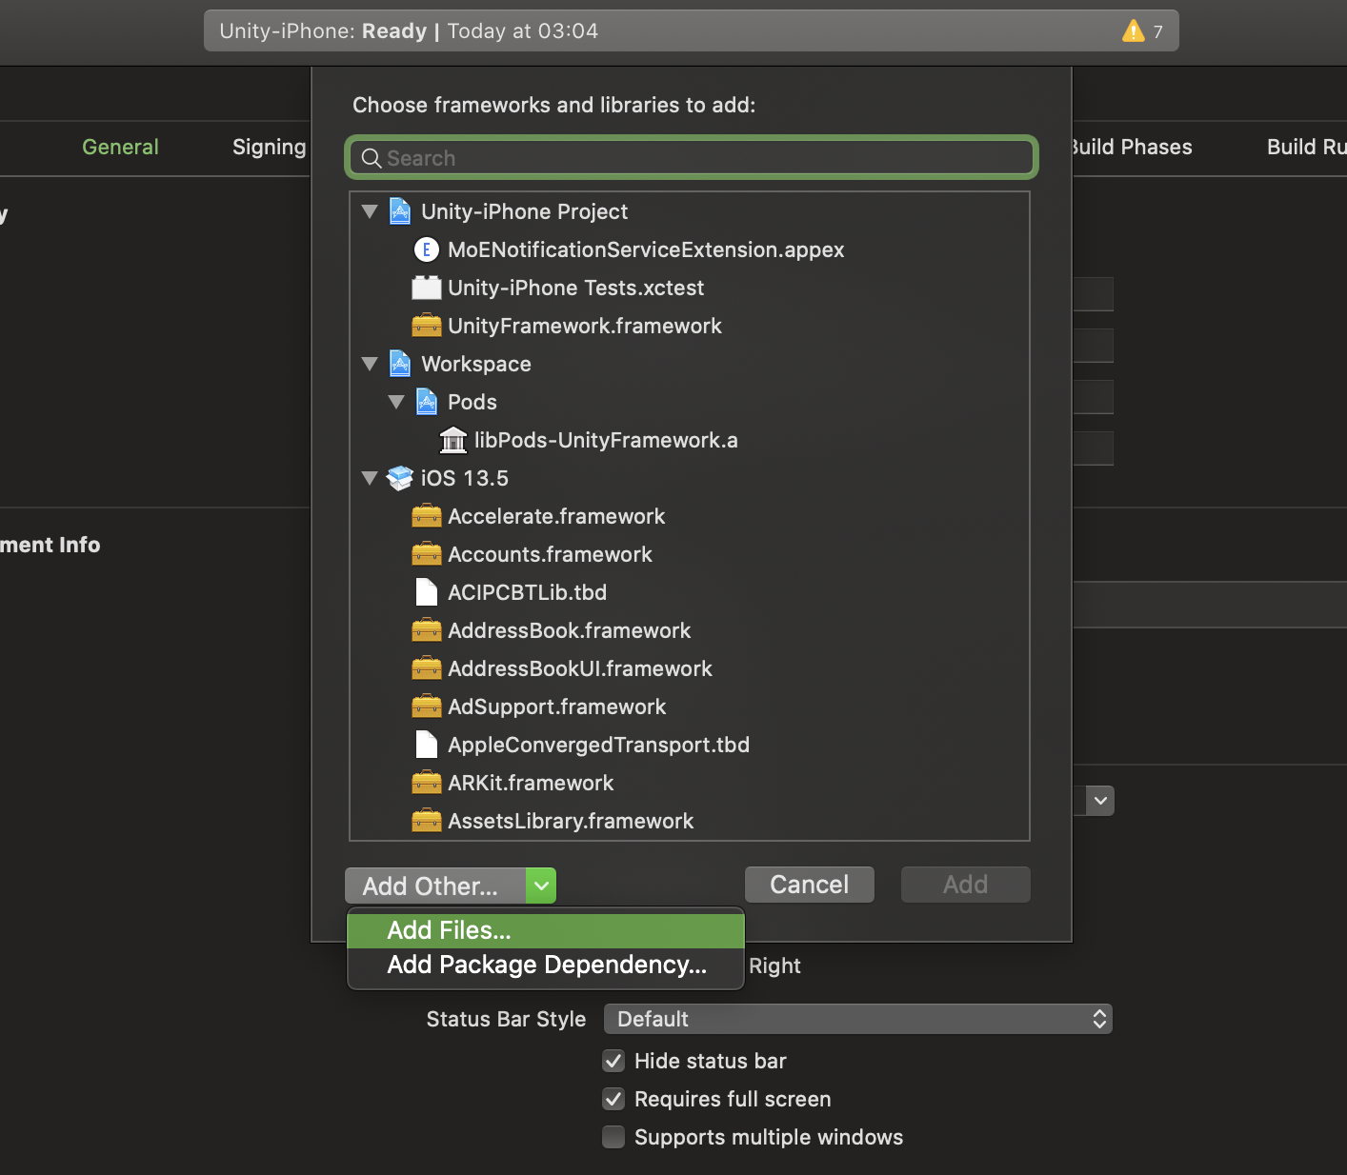Click the AddressBook.framework toolbox icon
1347x1175 pixels.
click(427, 630)
